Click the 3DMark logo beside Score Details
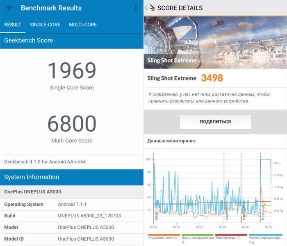The height and width of the screenshot is (246, 287). (152, 8)
